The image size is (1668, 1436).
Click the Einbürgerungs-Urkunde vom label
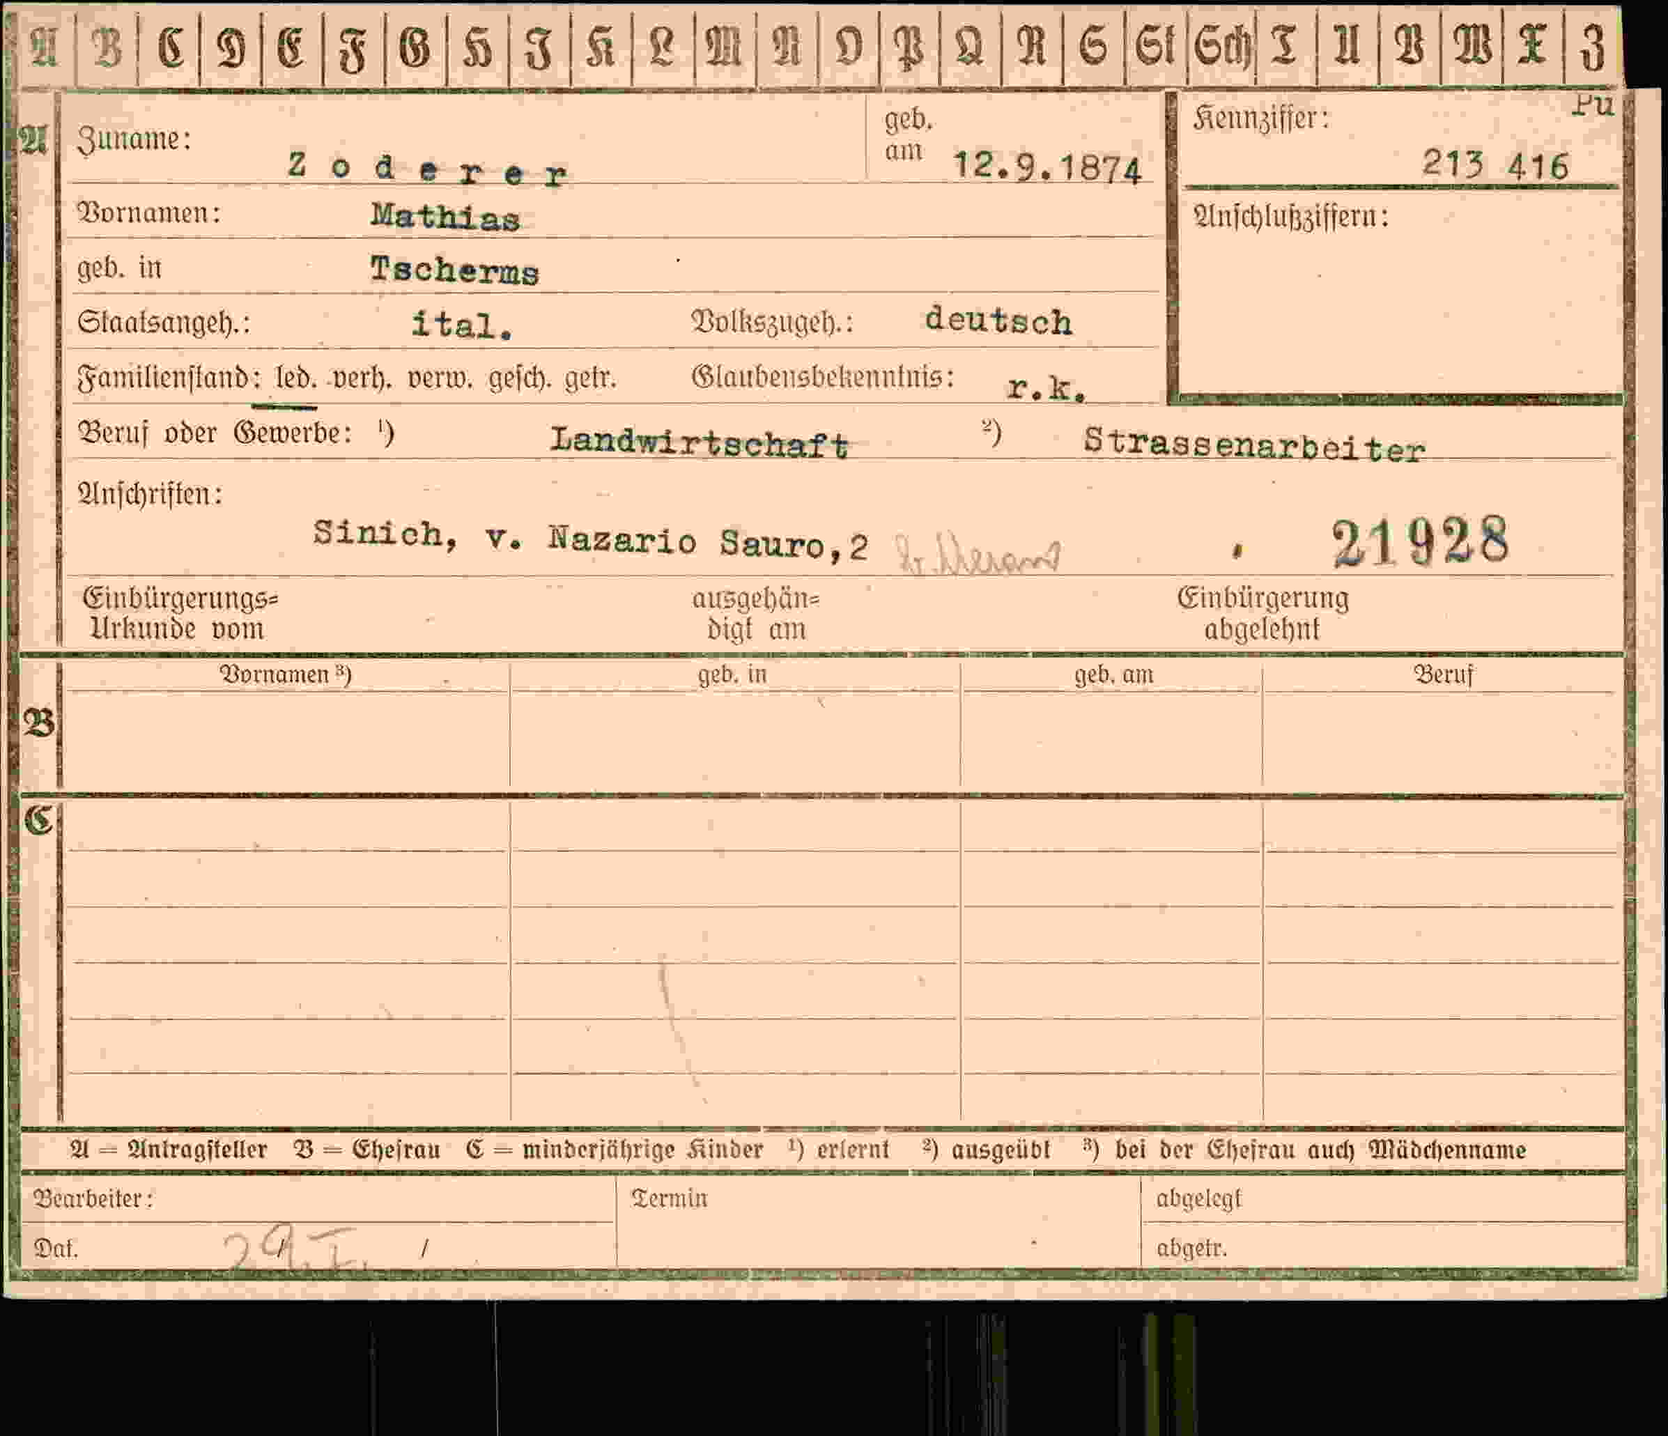pyautogui.click(x=180, y=614)
